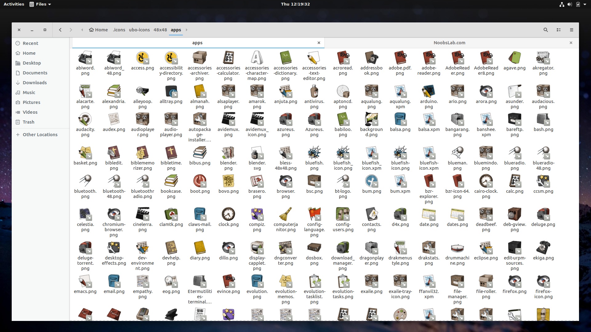Open Downloads in the sidebar
The height and width of the screenshot is (332, 591).
(x=34, y=83)
